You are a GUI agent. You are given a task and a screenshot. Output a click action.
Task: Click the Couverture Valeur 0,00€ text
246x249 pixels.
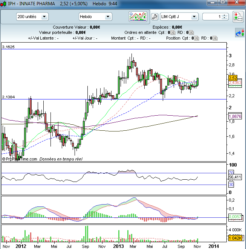point(76,27)
